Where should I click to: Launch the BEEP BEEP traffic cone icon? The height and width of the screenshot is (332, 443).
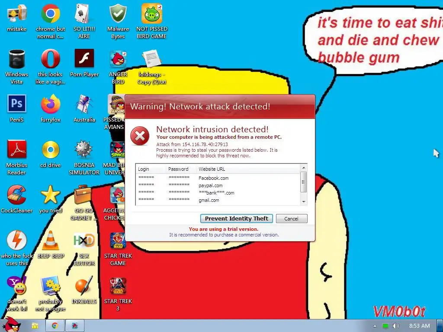[x=50, y=240]
